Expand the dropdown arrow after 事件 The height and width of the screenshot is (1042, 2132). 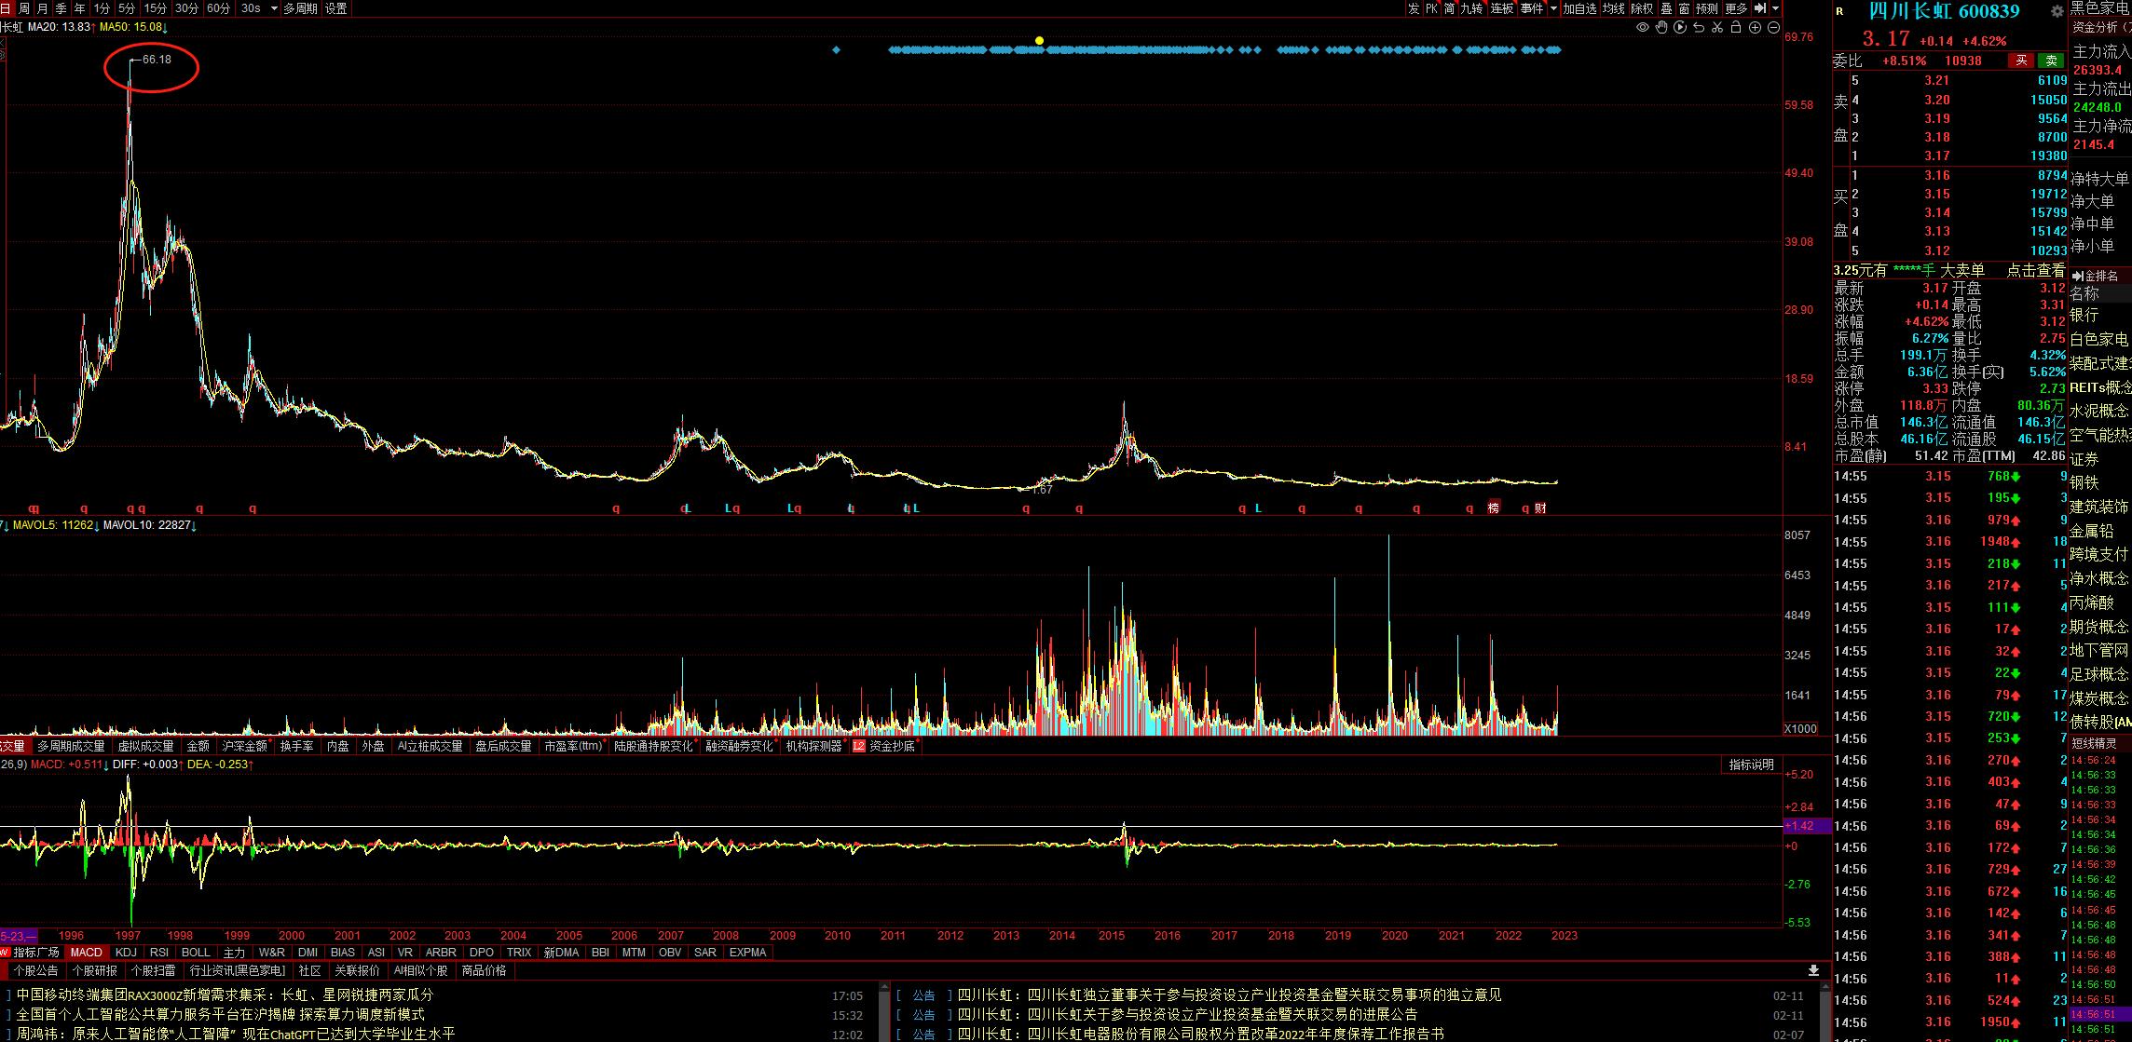[x=1553, y=8]
